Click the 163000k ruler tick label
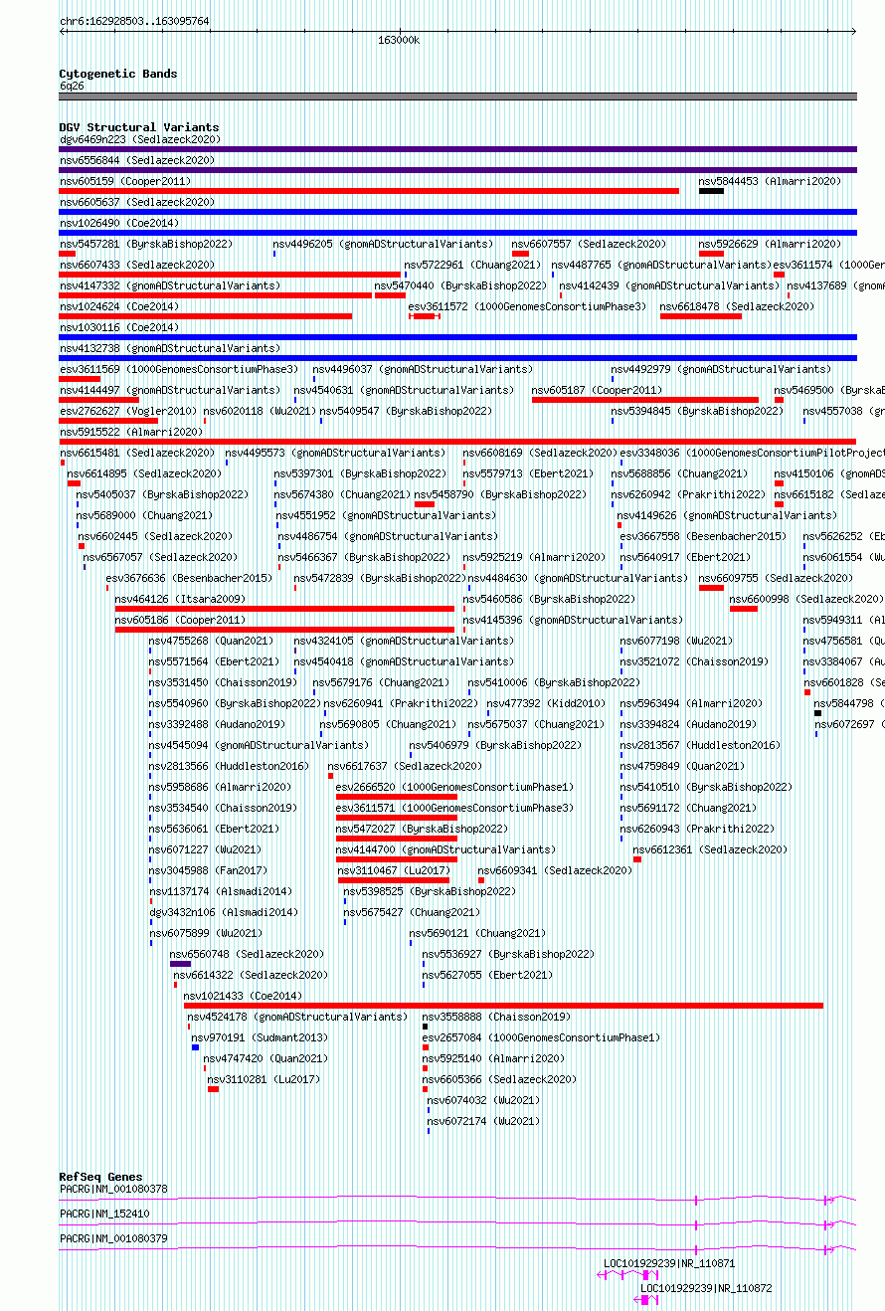This screenshot has width=885, height=1311. pos(399,40)
